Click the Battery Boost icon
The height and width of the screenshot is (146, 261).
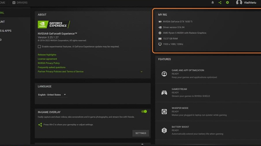point(164,130)
